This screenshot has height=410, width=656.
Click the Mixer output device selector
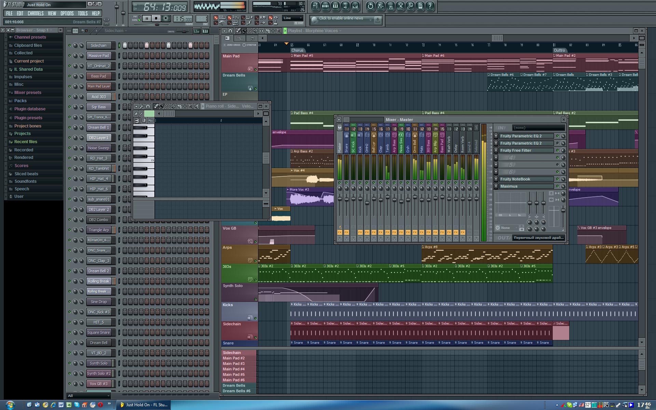(x=538, y=238)
